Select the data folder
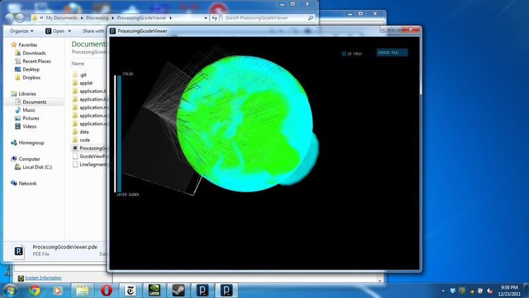Viewport: 529px width, 298px height. (84, 132)
